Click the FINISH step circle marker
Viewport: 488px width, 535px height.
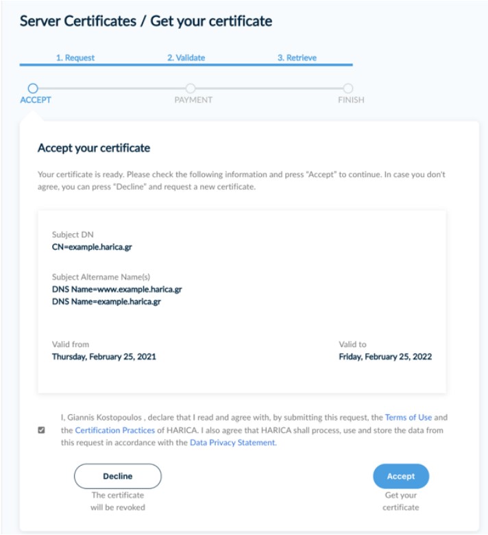click(348, 88)
